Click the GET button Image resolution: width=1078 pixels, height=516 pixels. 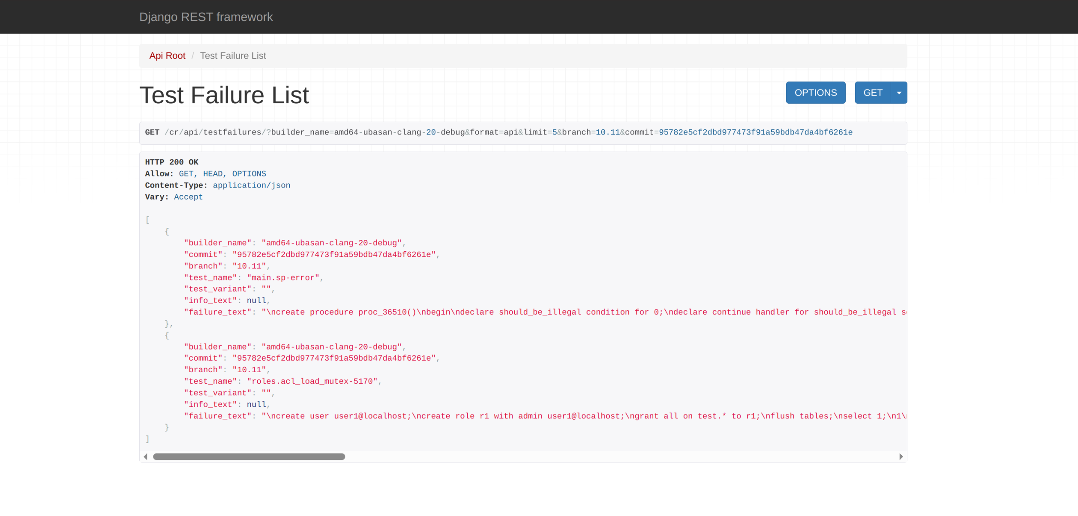[872, 92]
